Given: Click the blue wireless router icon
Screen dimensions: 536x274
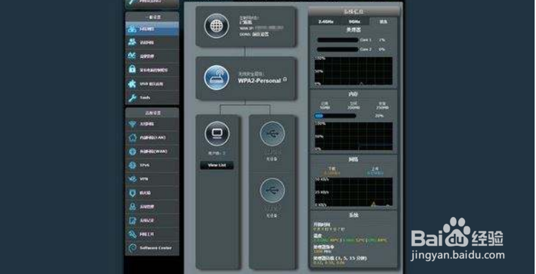Looking at the screenshot, I should 217,78.
